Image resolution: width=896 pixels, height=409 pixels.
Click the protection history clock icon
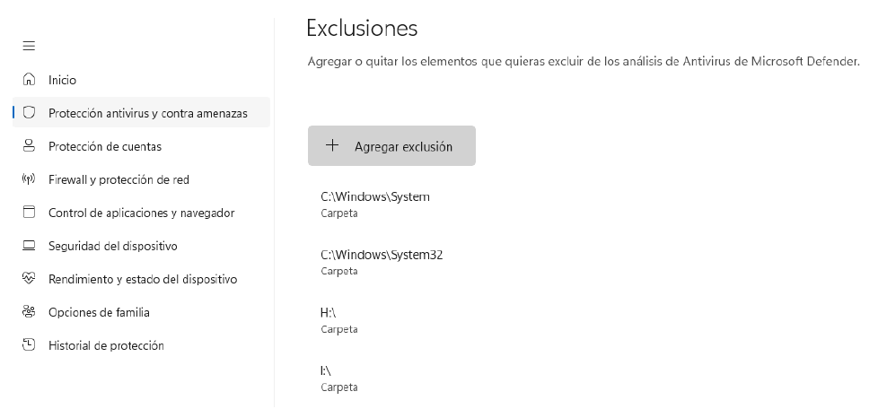(29, 345)
